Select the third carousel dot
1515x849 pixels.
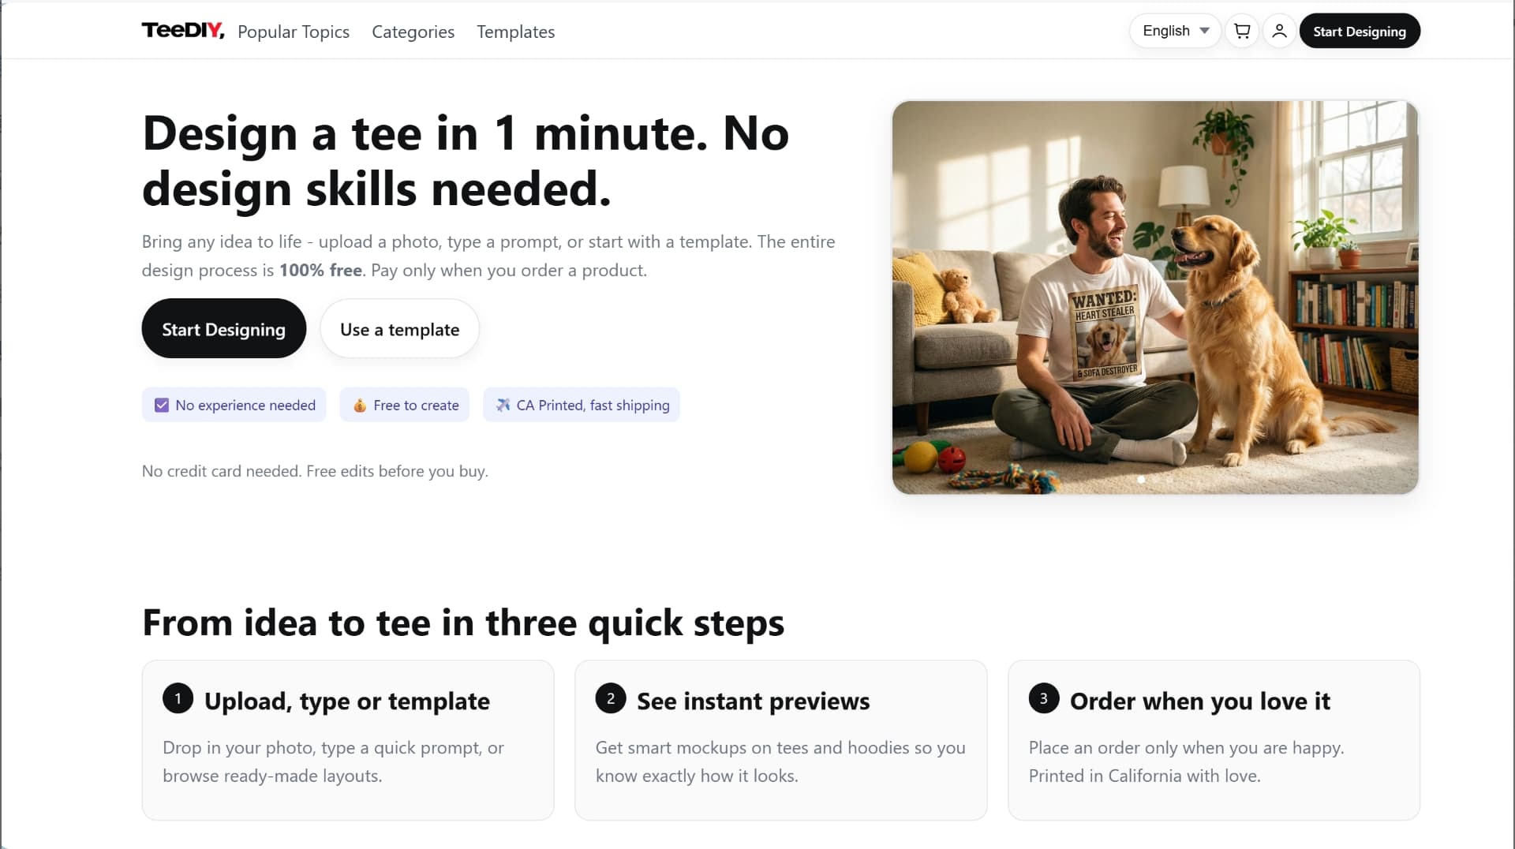[x=1169, y=479]
